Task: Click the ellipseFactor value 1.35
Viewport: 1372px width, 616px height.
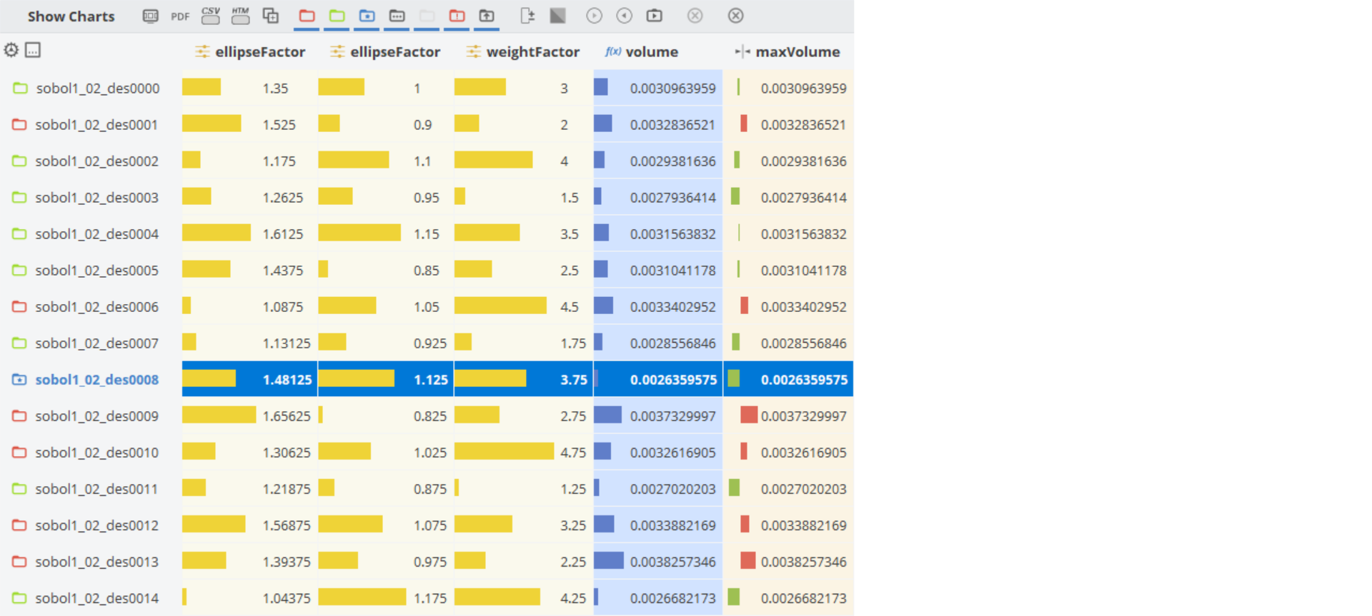Action: (275, 89)
